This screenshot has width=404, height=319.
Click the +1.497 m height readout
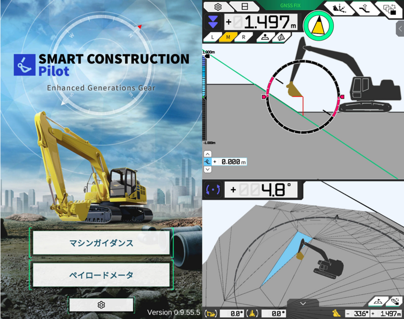[261, 22]
